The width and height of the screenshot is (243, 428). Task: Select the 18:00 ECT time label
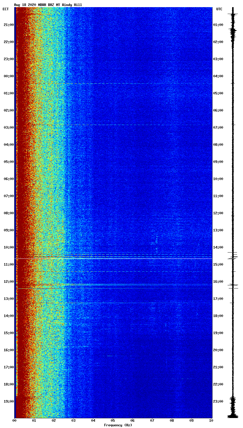[x=9, y=384]
